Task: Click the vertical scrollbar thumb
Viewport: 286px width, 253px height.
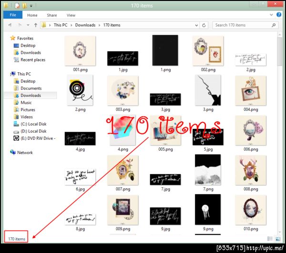Action: [279, 52]
